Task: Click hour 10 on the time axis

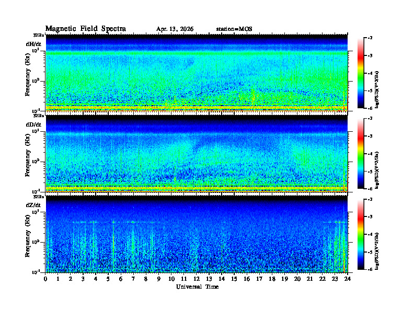Action: pyautogui.click(x=171, y=279)
